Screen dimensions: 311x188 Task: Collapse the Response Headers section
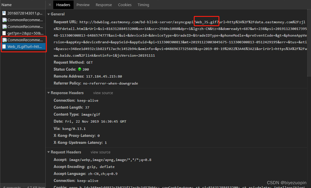49,93
